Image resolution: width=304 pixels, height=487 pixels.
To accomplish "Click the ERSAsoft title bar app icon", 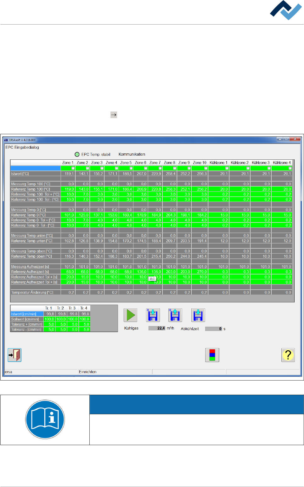I will click(6, 140).
